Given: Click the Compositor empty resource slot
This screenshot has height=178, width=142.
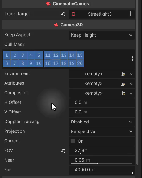Looking at the screenshot, I should click(94, 93).
